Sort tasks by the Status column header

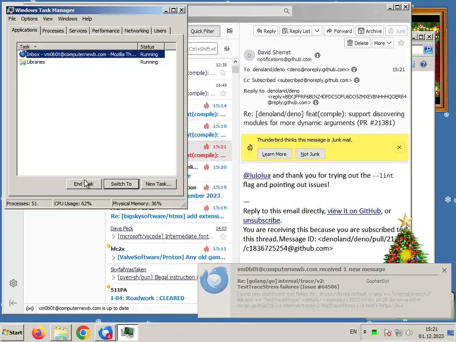[x=151, y=46]
